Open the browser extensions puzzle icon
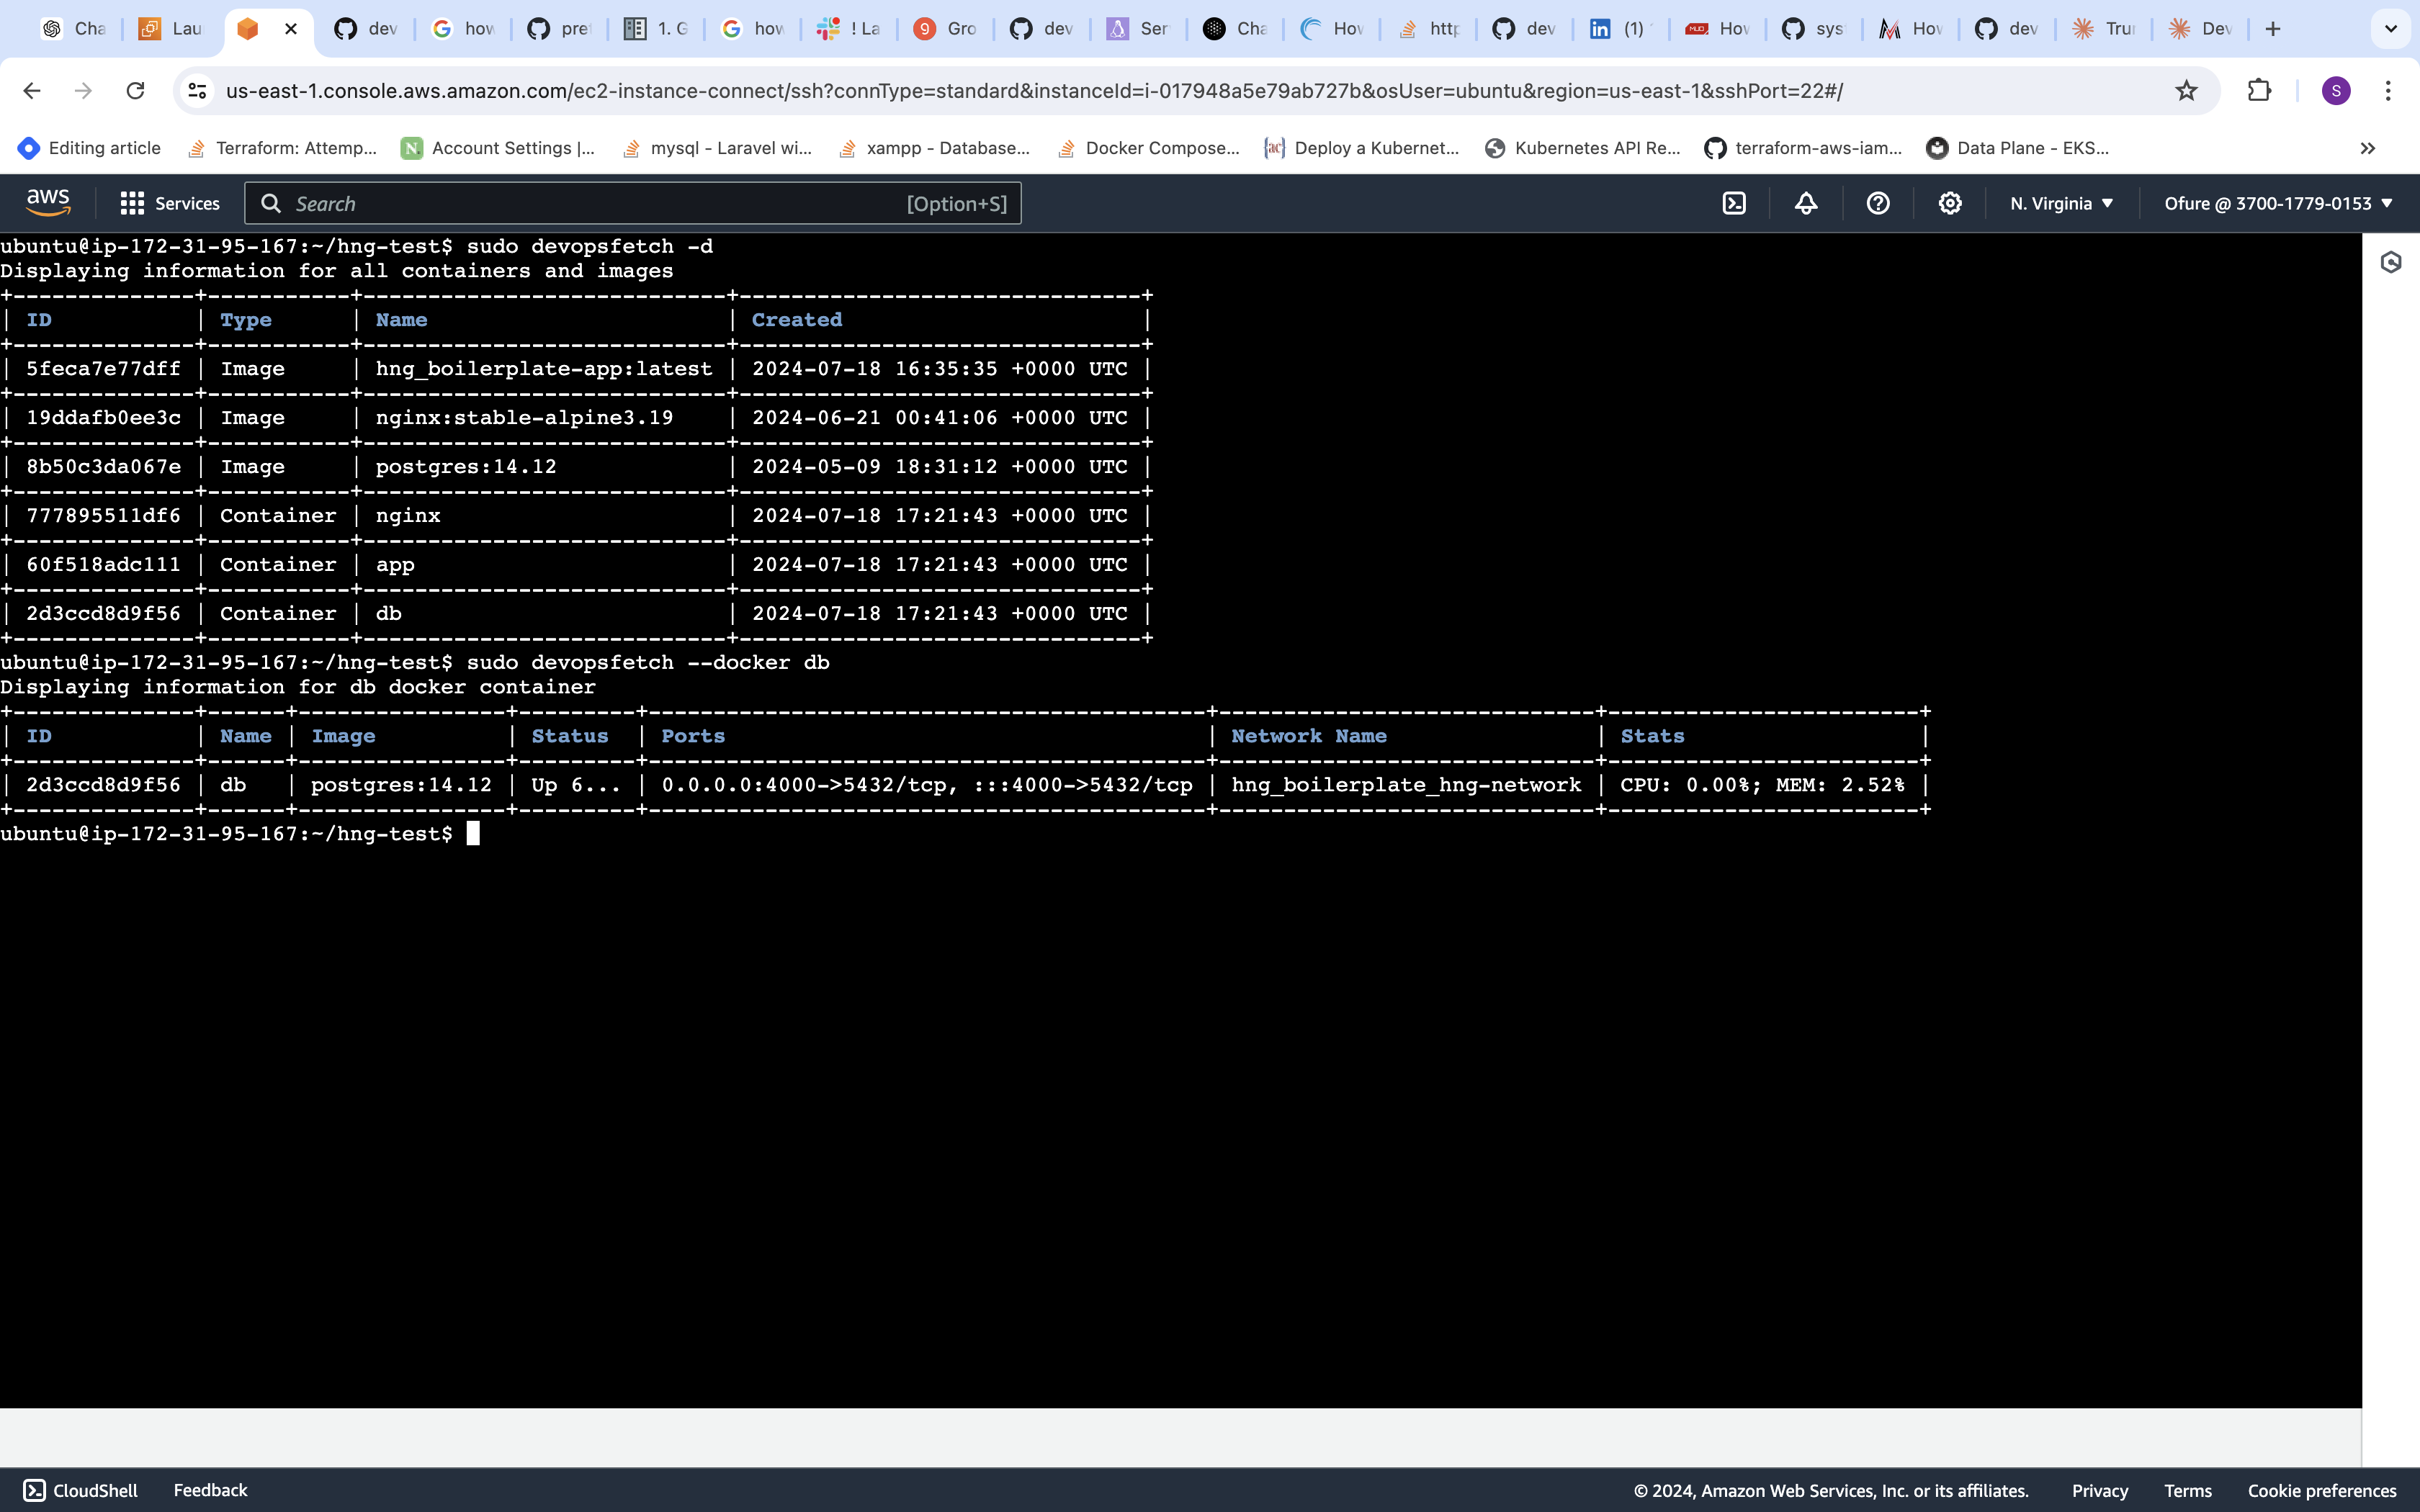The width and height of the screenshot is (2420, 1512). (2259, 91)
